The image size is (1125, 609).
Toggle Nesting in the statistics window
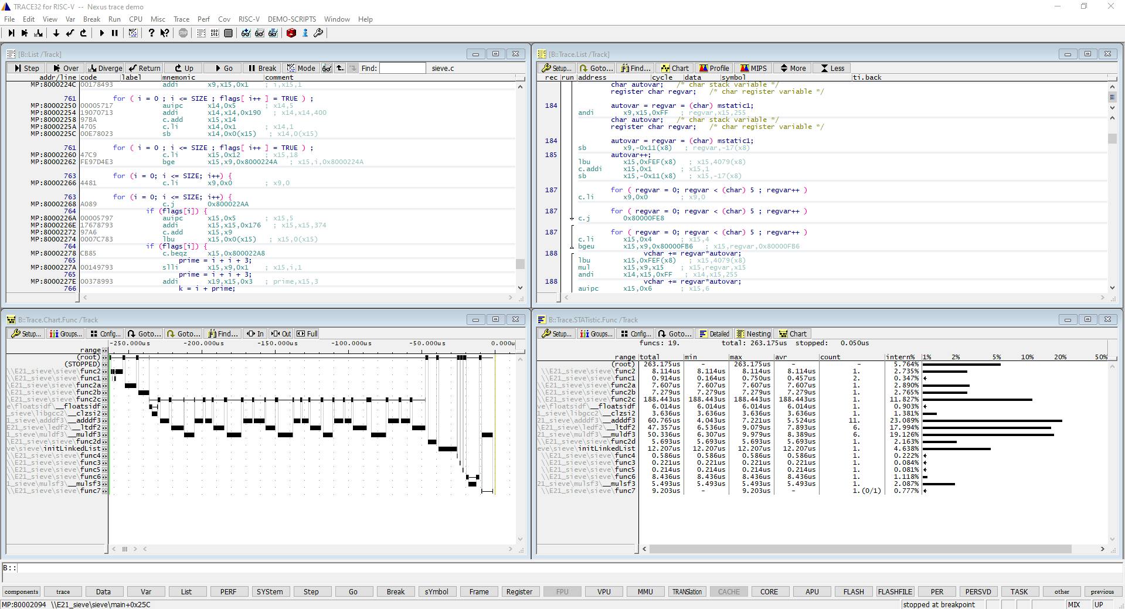pyautogui.click(x=753, y=334)
